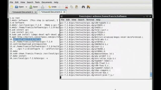Open the terminal Edit menu
Viewport: 161px width, 90px height.
[x=68, y=20]
